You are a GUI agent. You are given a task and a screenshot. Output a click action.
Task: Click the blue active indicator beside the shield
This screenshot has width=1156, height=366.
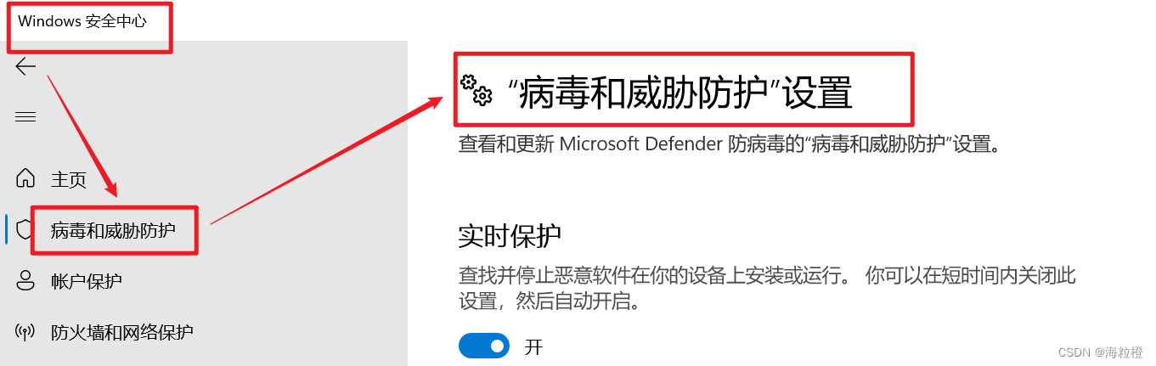pyautogui.click(x=7, y=229)
